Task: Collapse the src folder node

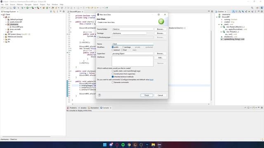Action: point(4,17)
